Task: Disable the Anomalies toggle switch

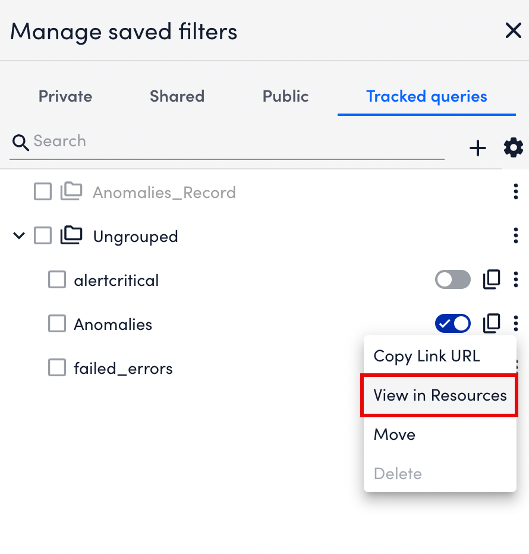Action: pos(452,323)
